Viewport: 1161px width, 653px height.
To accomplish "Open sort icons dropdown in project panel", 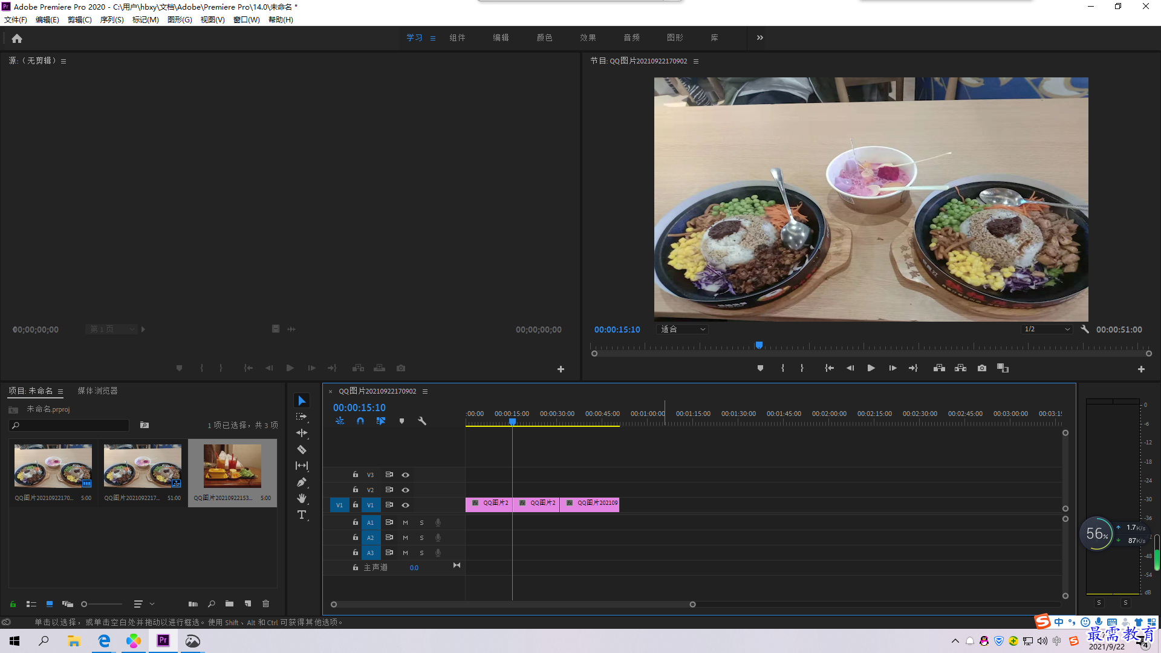I will 144,603.
